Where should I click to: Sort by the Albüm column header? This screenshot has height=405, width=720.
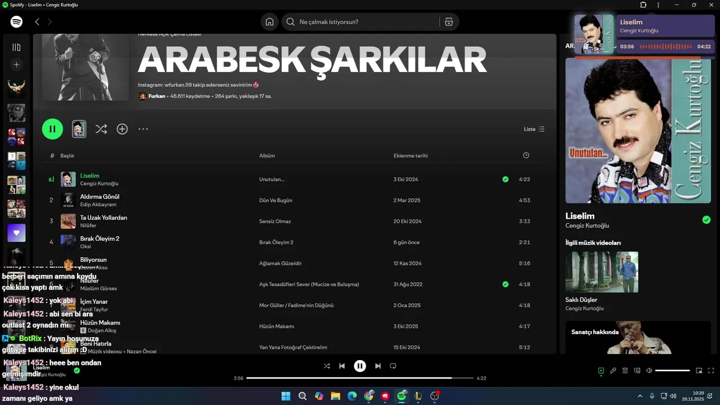point(267,156)
